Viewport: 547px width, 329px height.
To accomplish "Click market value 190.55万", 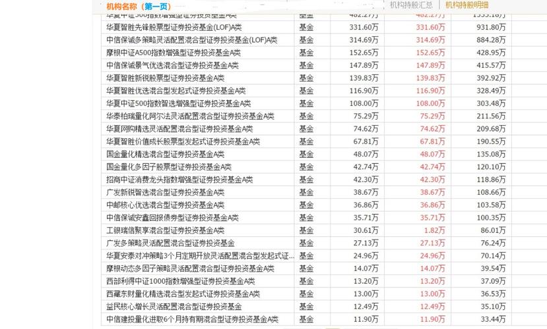I will pyautogui.click(x=491, y=141).
